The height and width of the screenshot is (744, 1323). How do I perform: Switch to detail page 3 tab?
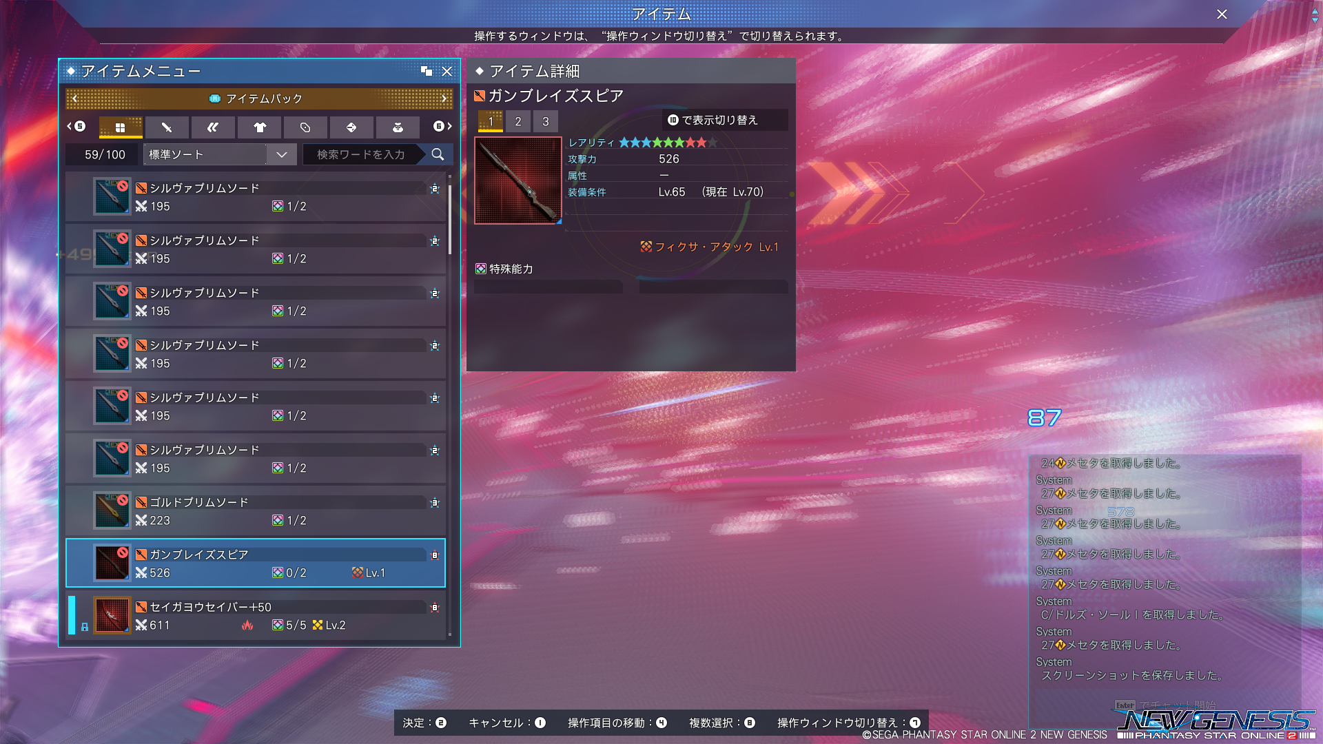point(546,121)
